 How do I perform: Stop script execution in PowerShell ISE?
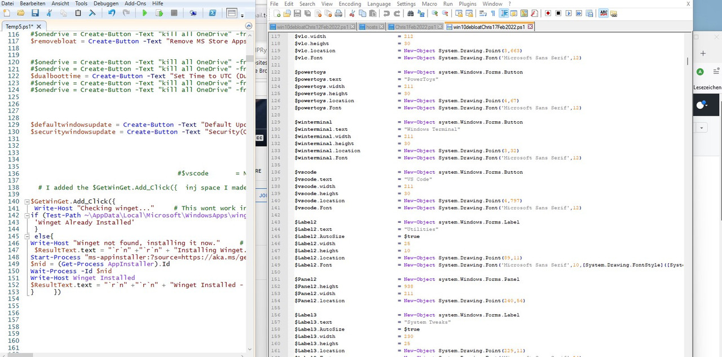point(174,12)
